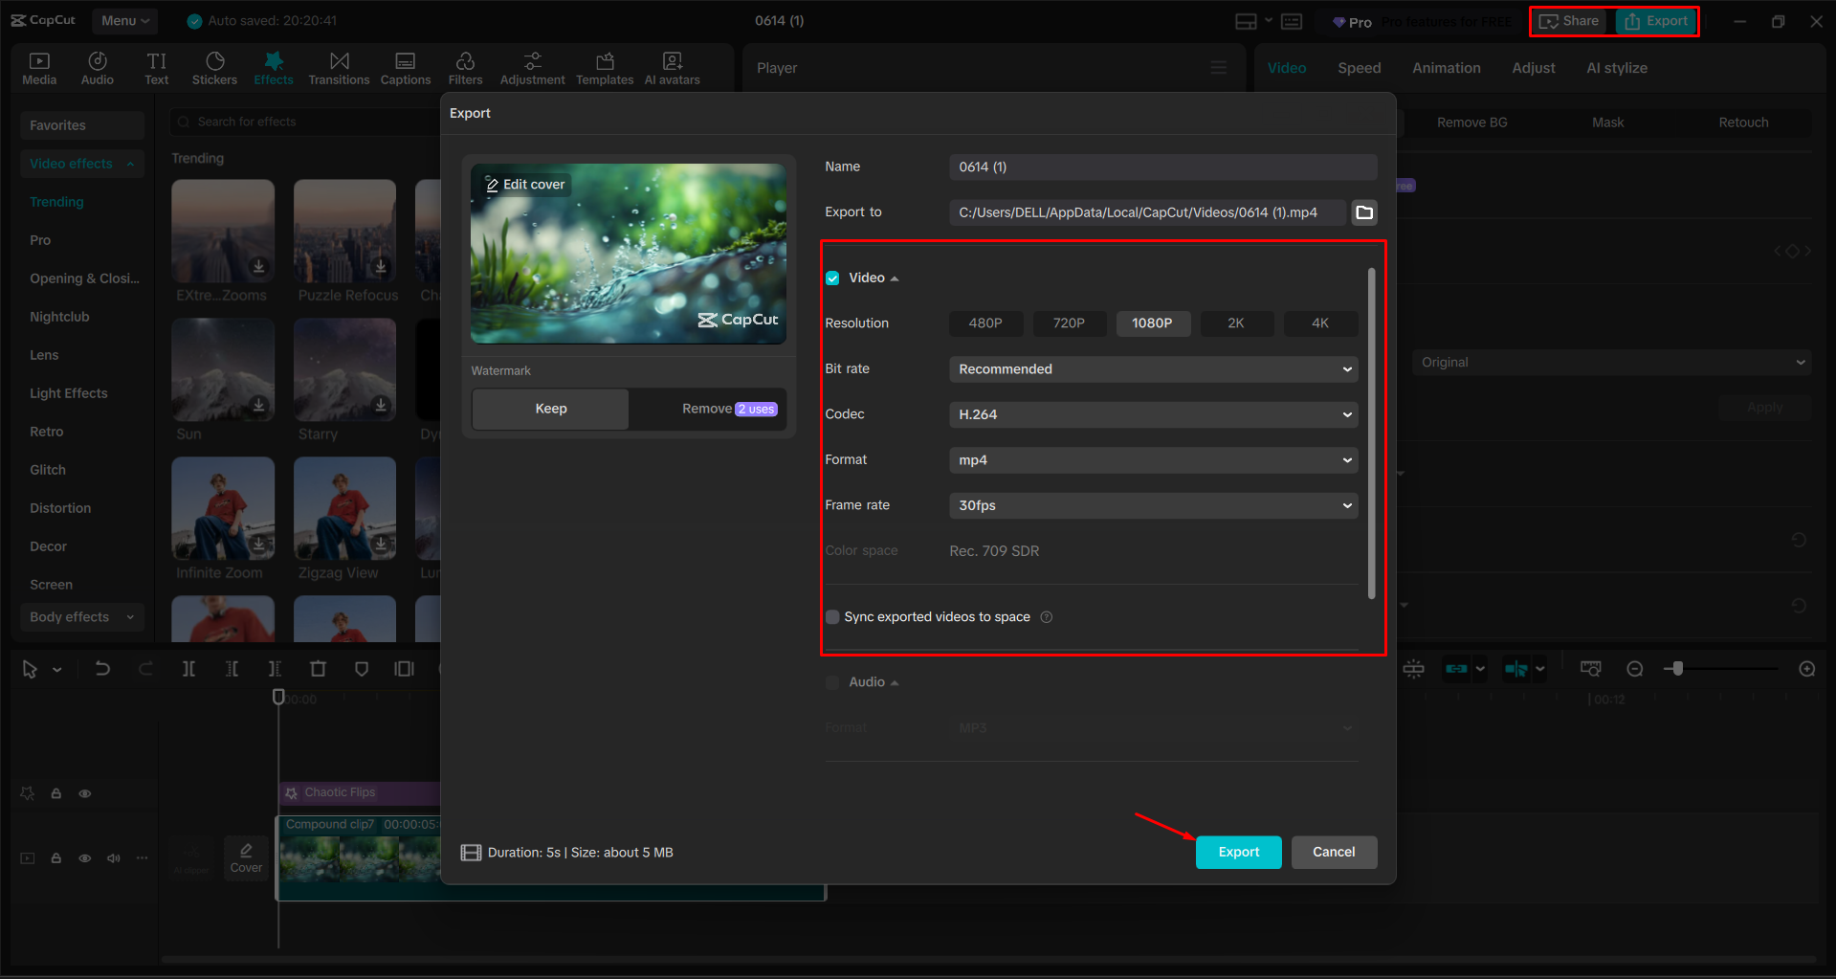Click Remove to strip the watermark

click(x=707, y=409)
